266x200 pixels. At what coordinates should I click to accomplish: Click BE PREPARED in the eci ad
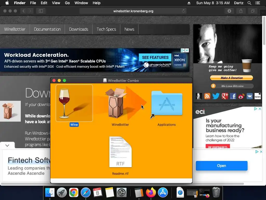coord(218,146)
